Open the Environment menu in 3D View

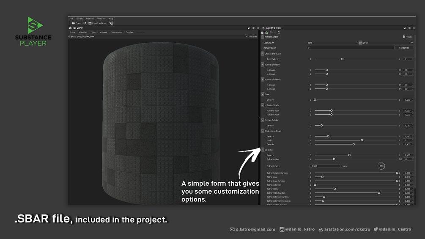[116, 32]
